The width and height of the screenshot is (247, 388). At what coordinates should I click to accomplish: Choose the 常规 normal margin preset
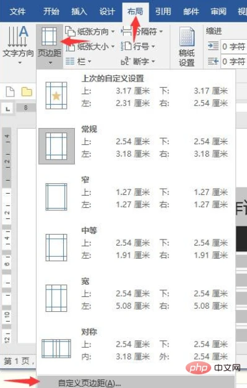click(136, 146)
